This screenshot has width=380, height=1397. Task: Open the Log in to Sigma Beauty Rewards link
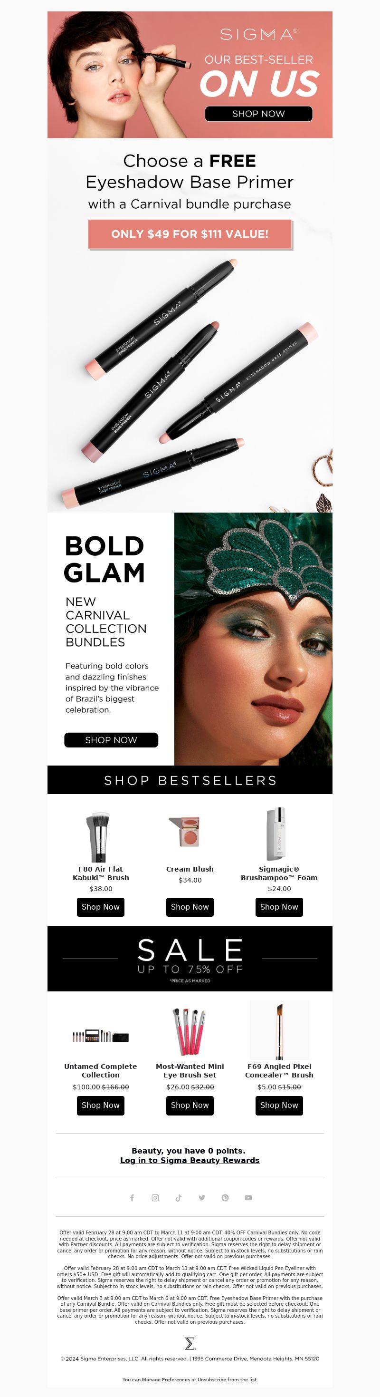tap(190, 1160)
